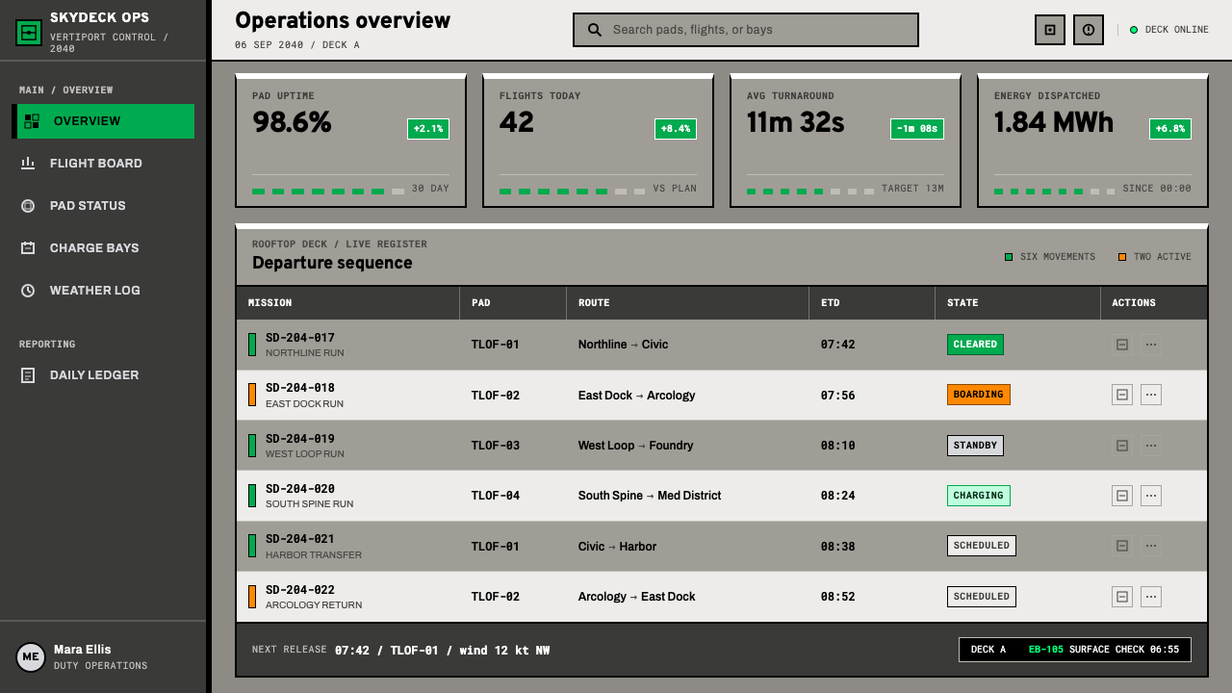The image size is (1232, 693).
Task: Open the more options menu for SD-204-019
Action: (1151, 446)
